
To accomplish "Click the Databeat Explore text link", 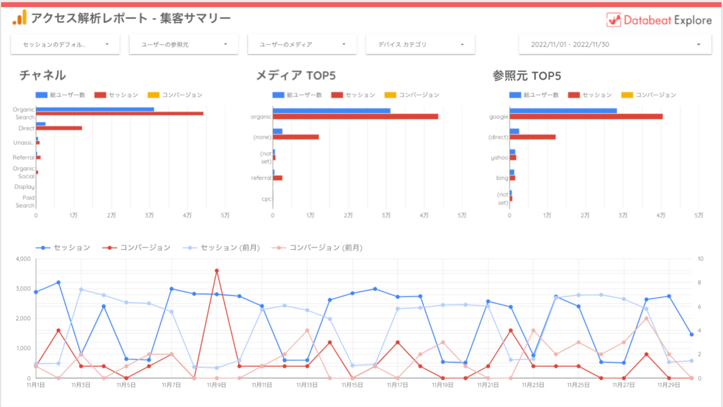I will [x=667, y=20].
